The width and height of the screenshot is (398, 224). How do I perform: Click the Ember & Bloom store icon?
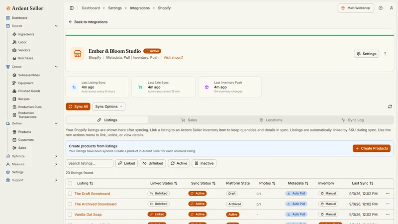click(x=78, y=54)
